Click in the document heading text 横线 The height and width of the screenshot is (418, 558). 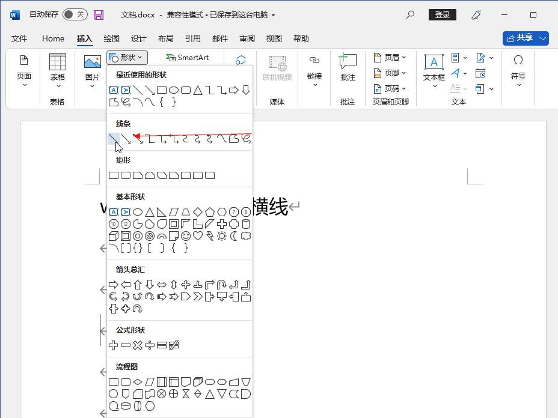pos(270,207)
